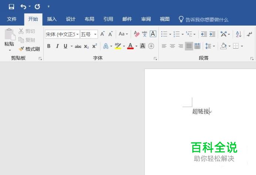
Task: Activate the 格式刷 format painter
Action: point(29,49)
